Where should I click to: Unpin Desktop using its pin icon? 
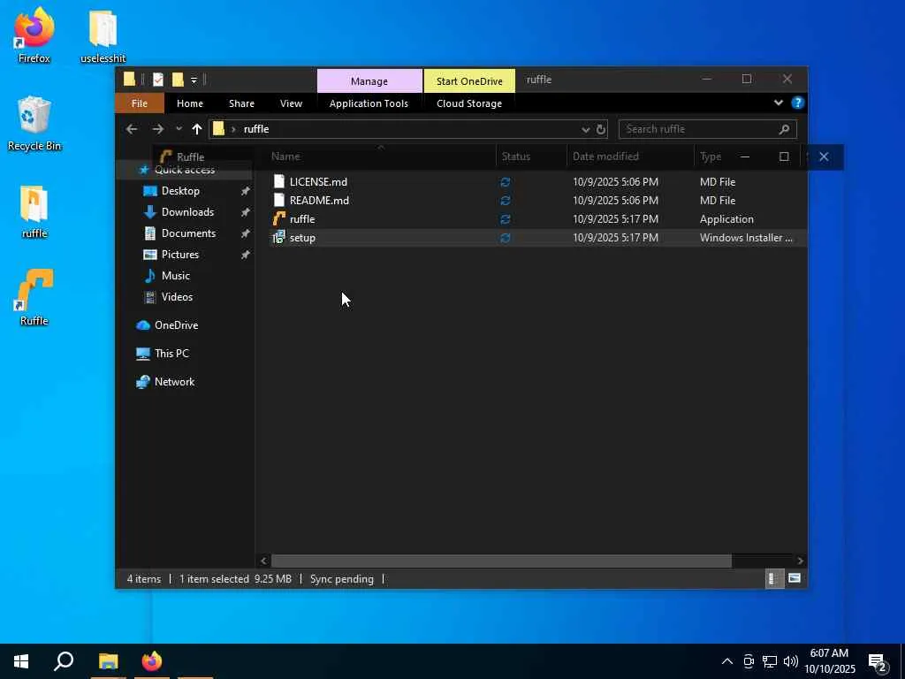(x=246, y=191)
